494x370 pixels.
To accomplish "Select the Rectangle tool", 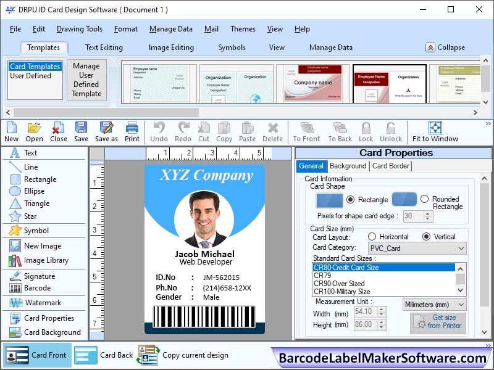I will click(x=33, y=179).
